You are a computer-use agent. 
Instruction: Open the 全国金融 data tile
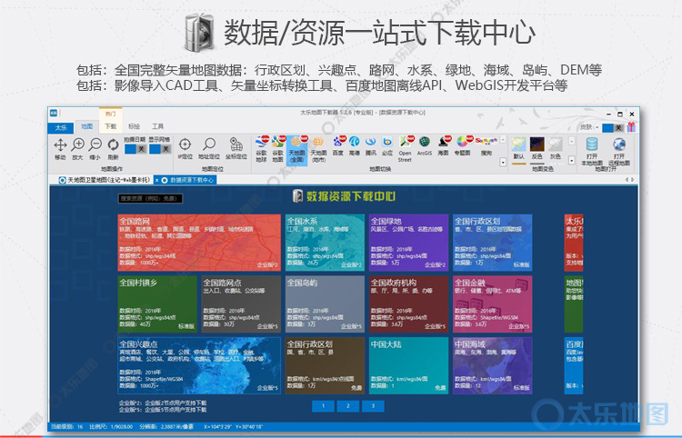coord(493,304)
